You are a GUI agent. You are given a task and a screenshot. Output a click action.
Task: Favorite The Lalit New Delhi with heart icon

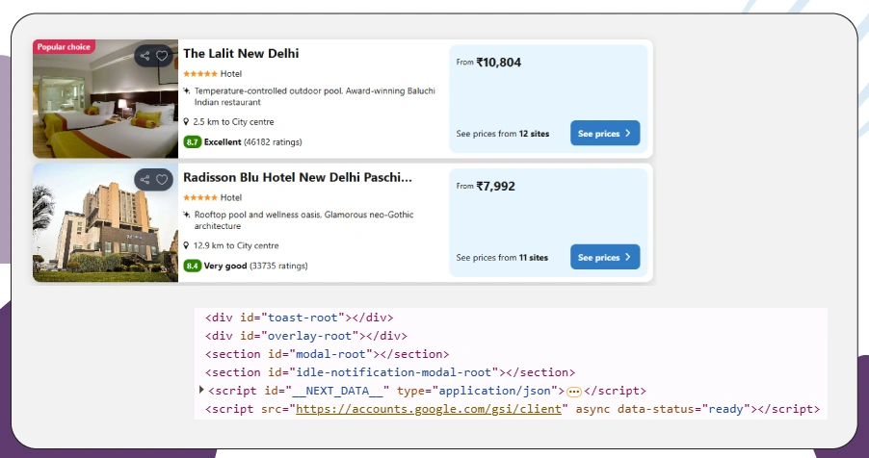point(162,56)
